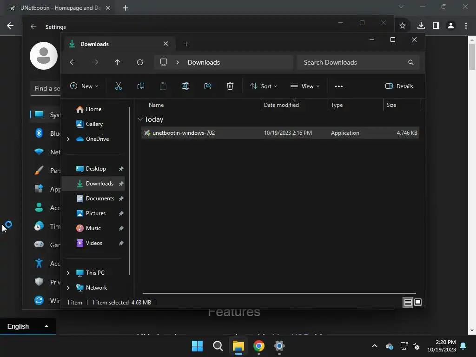Expand the OneDrive tree node

[68, 139]
